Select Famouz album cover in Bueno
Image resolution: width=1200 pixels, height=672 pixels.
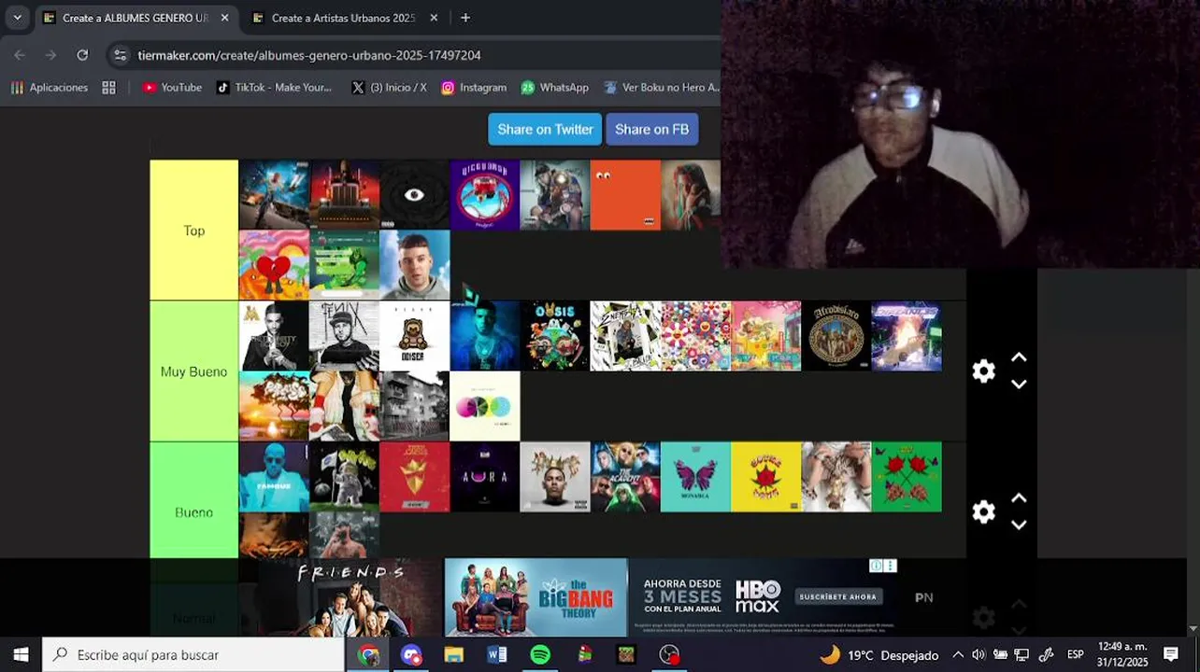coord(274,477)
